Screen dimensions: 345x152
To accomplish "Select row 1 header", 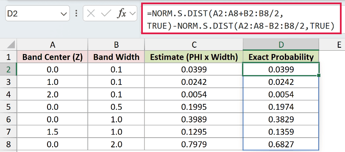I will point(8,57).
